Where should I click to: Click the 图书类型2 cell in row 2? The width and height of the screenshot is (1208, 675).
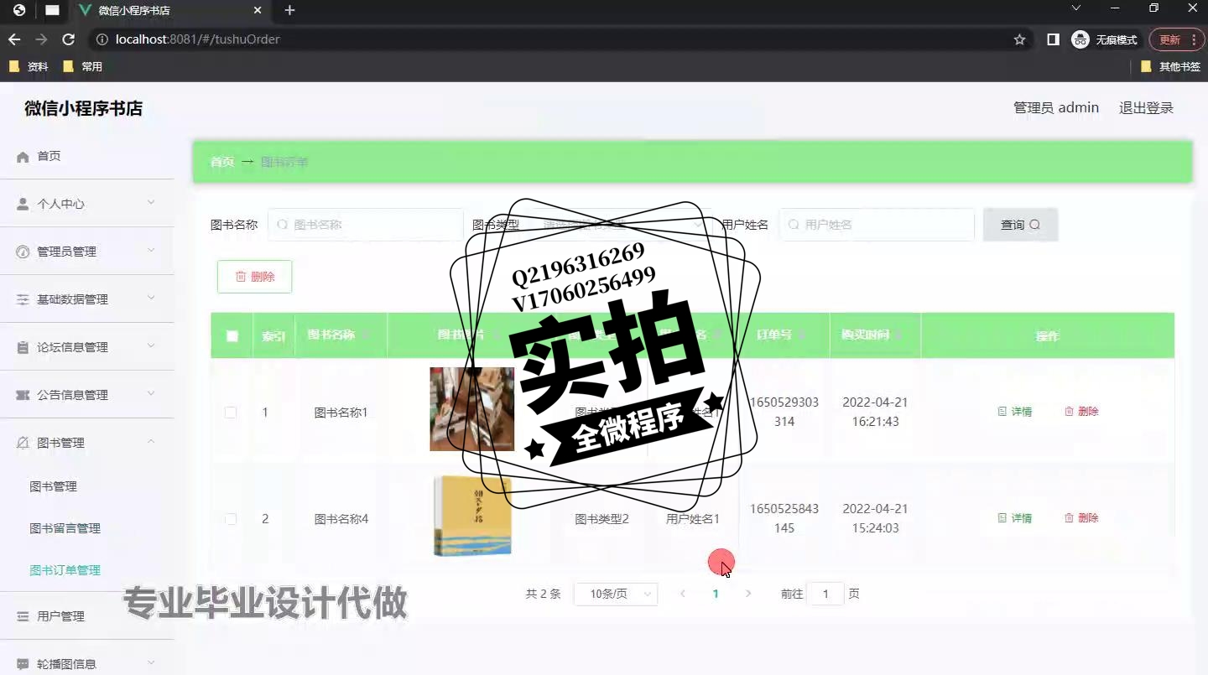point(601,519)
